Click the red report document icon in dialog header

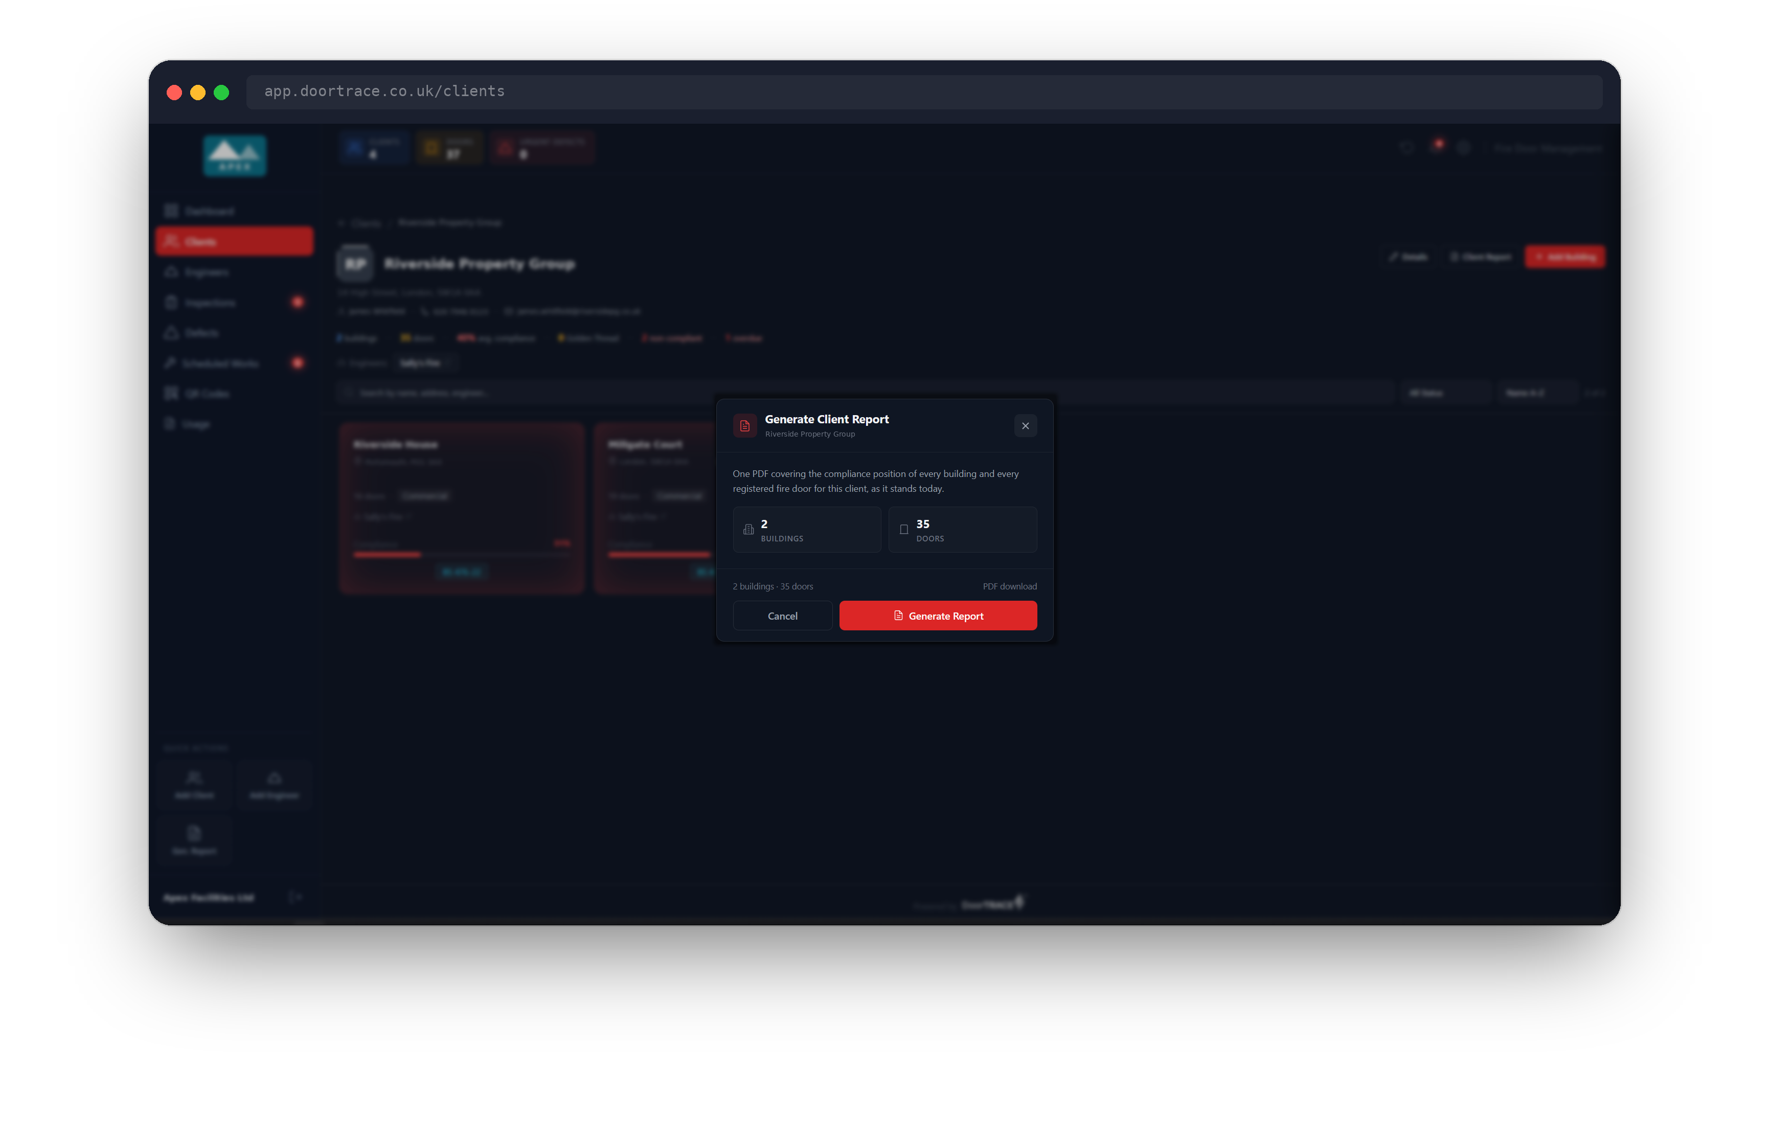pyautogui.click(x=744, y=426)
